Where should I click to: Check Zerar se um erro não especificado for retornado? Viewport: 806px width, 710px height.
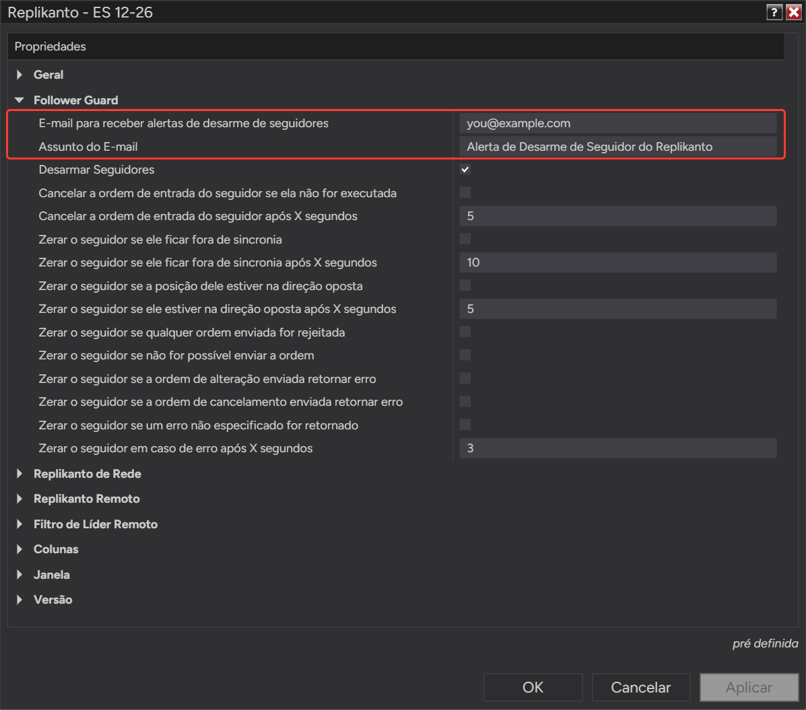[465, 425]
